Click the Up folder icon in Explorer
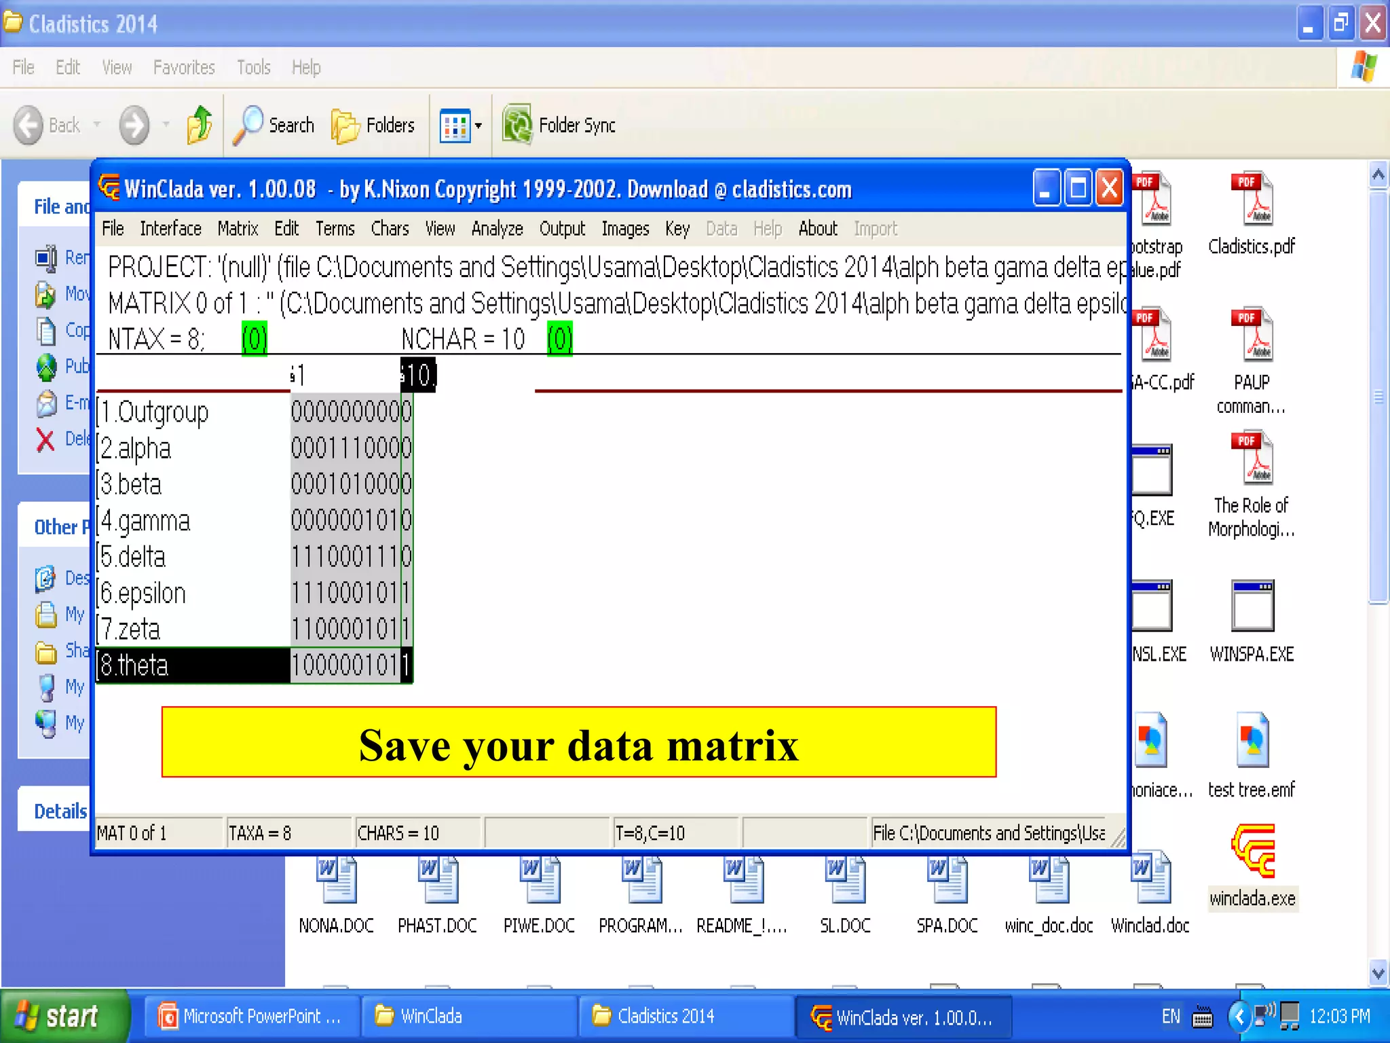Image resolution: width=1390 pixels, height=1043 pixels. coord(200,125)
